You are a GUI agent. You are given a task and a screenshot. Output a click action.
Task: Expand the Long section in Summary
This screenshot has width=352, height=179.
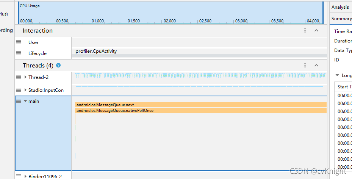tap(337, 75)
